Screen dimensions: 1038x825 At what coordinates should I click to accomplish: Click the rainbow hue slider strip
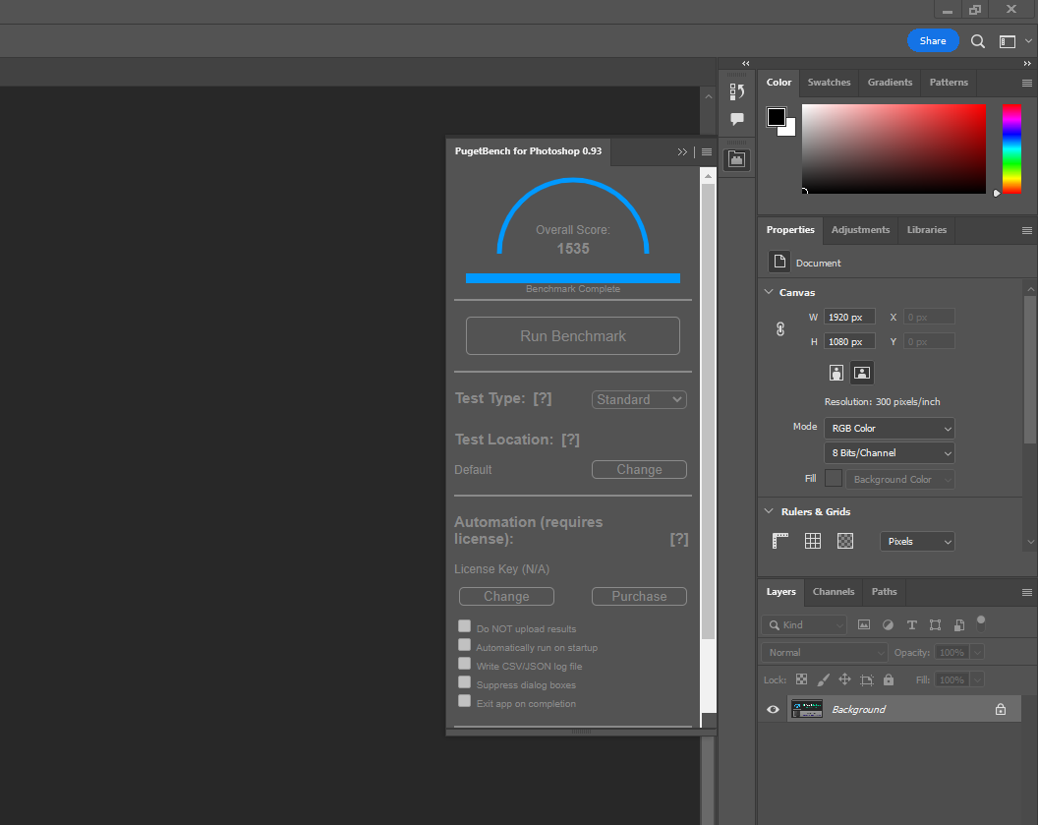click(x=1011, y=147)
